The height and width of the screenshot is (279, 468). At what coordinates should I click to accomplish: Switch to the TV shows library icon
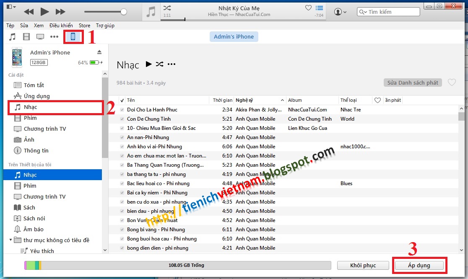click(40, 37)
